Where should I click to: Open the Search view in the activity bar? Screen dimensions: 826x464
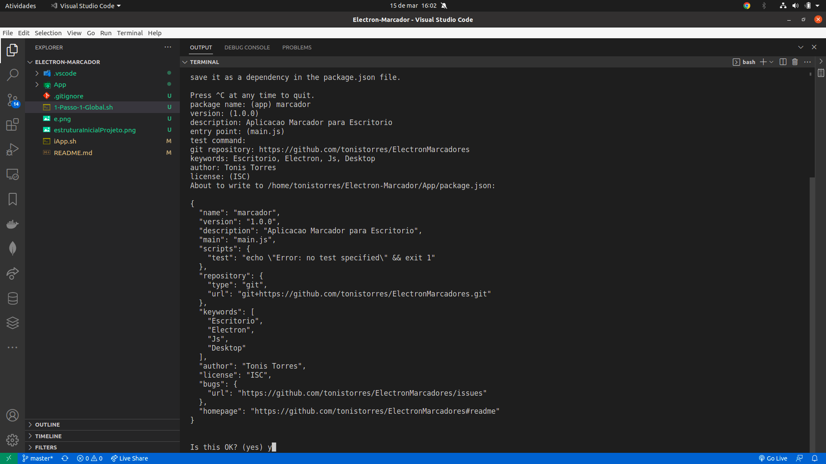pos(12,75)
